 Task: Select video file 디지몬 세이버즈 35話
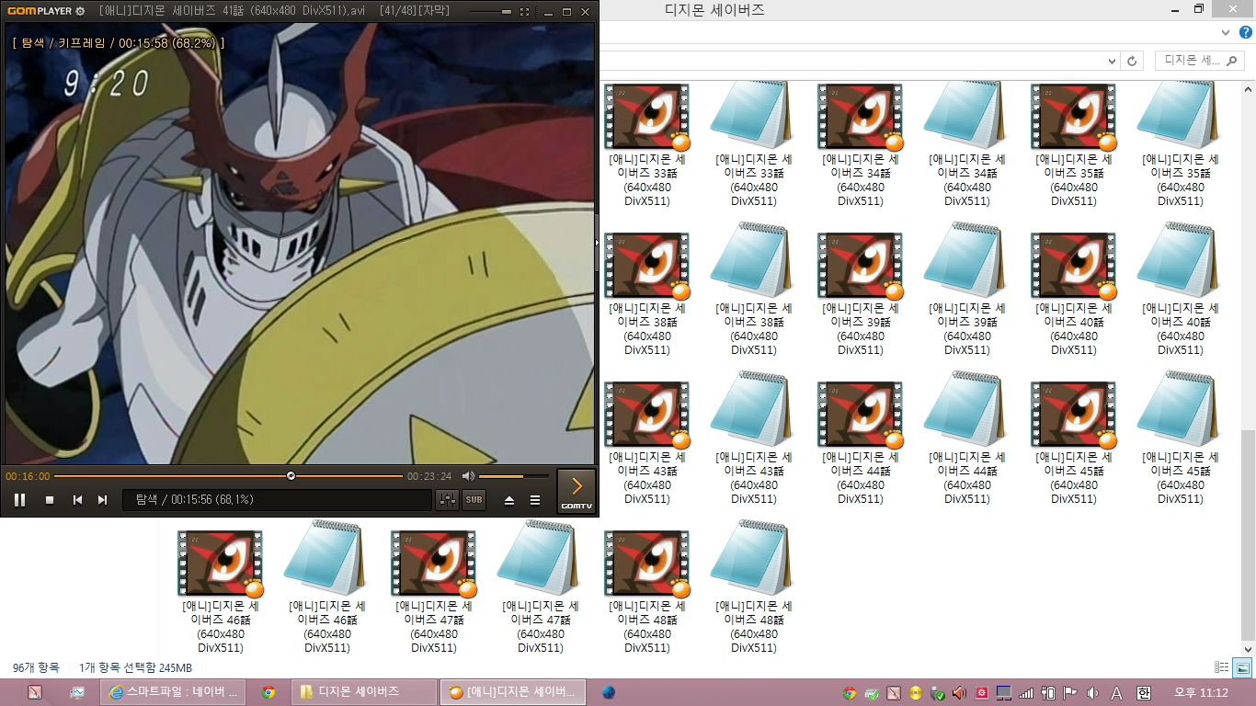(1074, 145)
